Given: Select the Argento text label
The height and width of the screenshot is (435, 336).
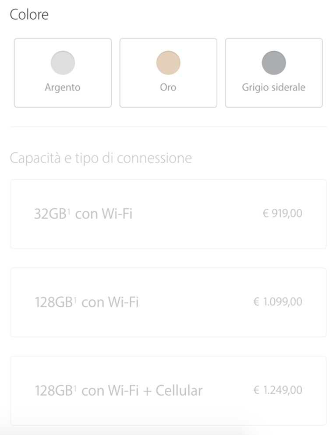Looking at the screenshot, I should click(63, 88).
